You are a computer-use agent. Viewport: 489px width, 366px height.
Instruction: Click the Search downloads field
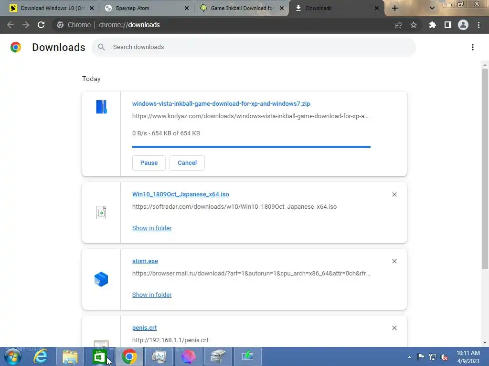pyautogui.click(x=254, y=47)
